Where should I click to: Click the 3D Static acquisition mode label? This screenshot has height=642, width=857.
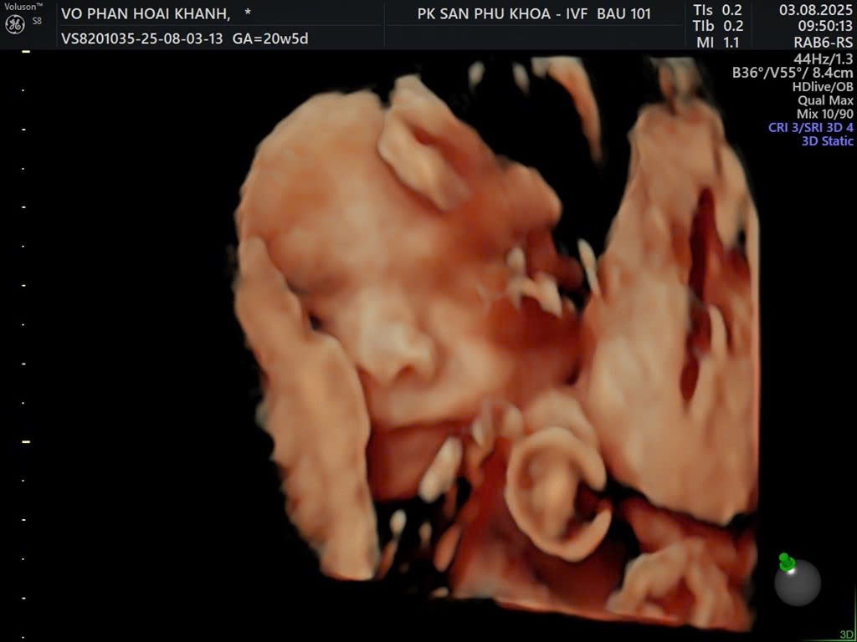[x=827, y=141]
